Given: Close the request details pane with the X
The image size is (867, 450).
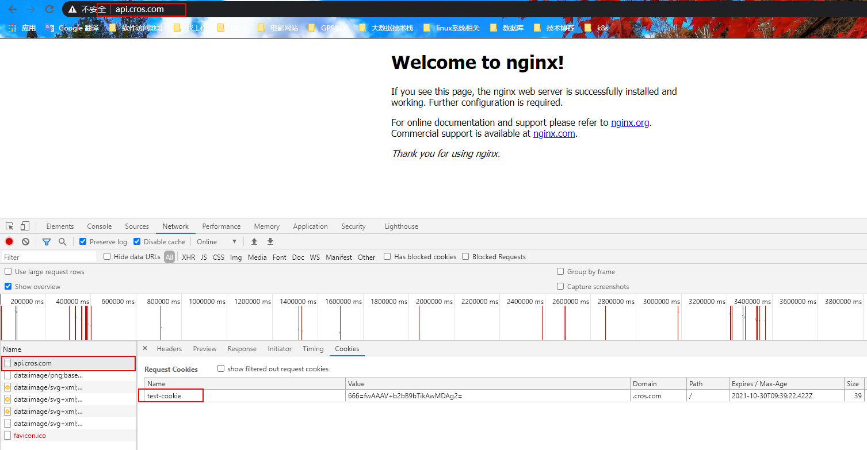Looking at the screenshot, I should (x=145, y=348).
